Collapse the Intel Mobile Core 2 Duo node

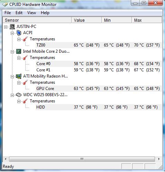[12, 52]
